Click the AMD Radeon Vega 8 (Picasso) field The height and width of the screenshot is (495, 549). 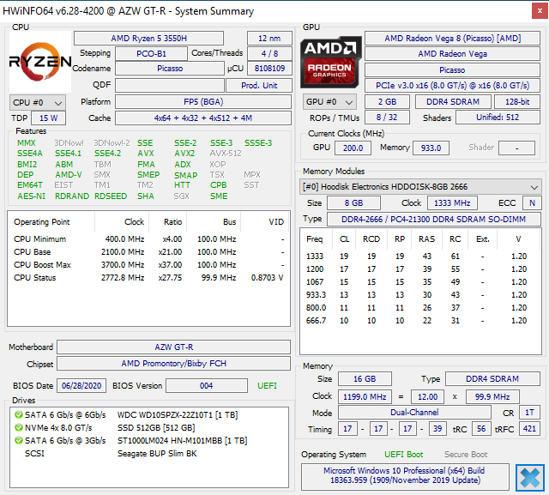tap(452, 39)
